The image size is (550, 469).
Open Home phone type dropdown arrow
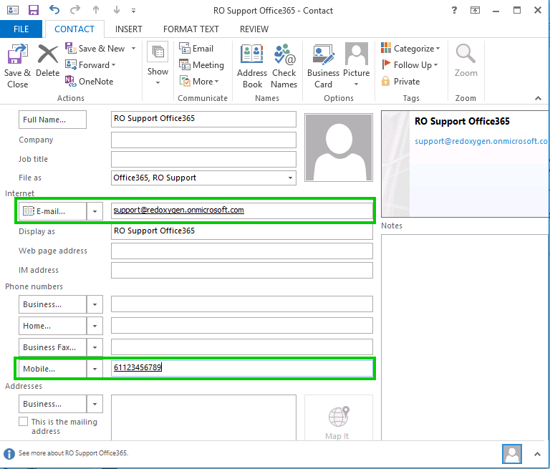pyautogui.click(x=95, y=326)
